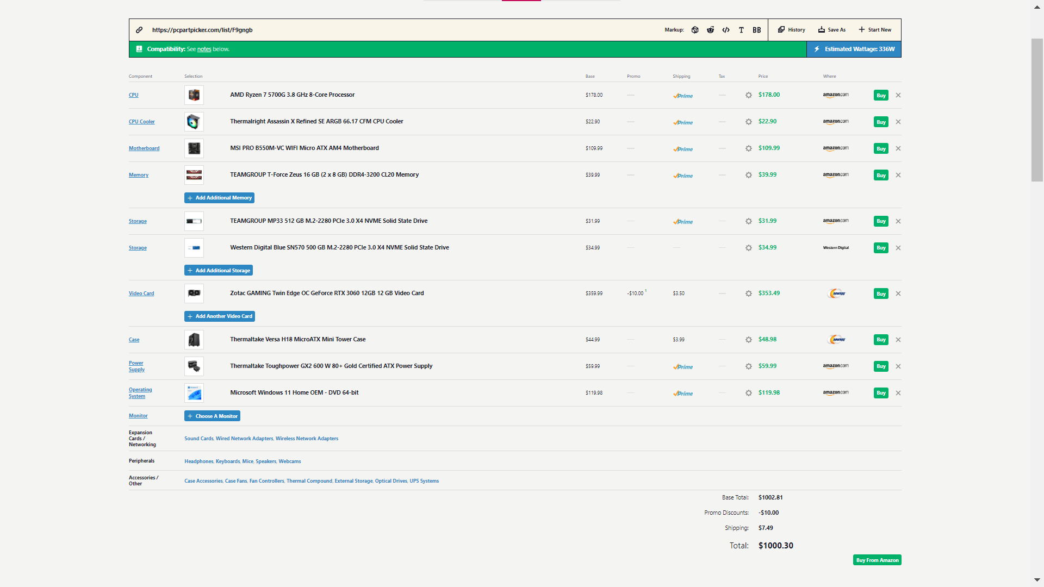Toggle the Power Supply settings gear
1044x587 pixels.
(x=749, y=366)
